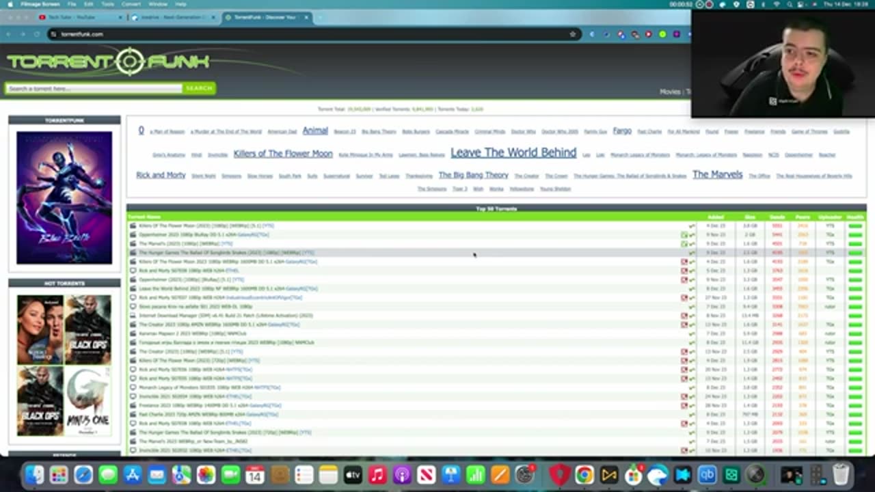This screenshot has width=875, height=492.
Task: Open the Animal tag link
Action: click(x=315, y=131)
